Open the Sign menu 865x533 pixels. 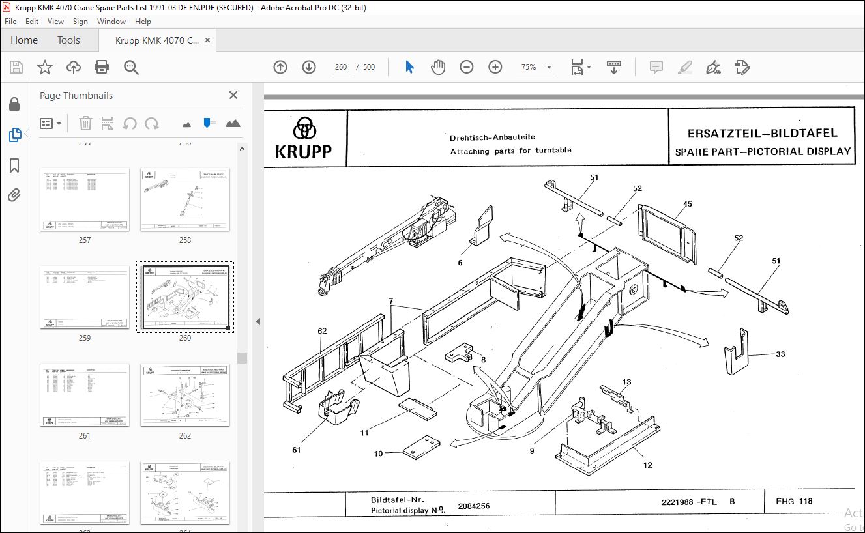tap(80, 22)
